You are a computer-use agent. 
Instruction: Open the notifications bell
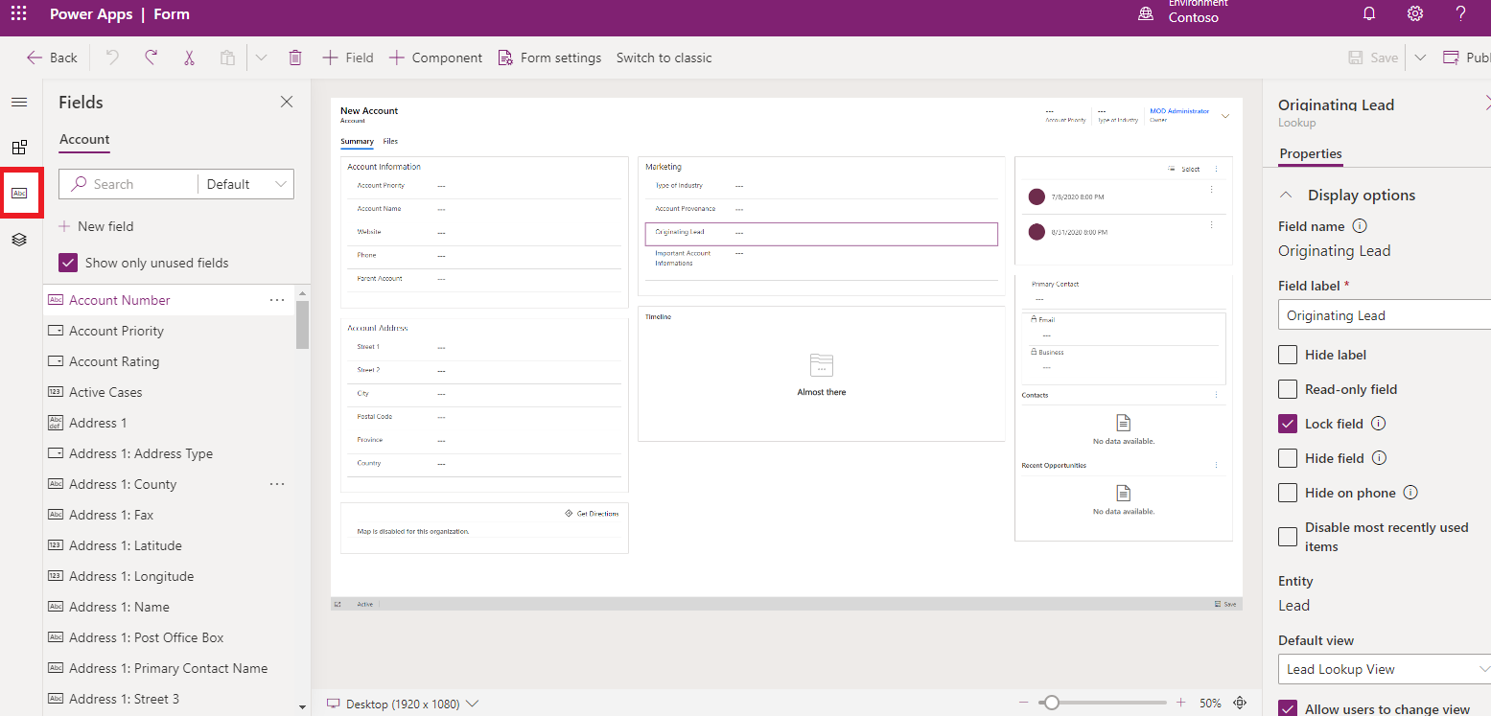pyautogui.click(x=1369, y=14)
